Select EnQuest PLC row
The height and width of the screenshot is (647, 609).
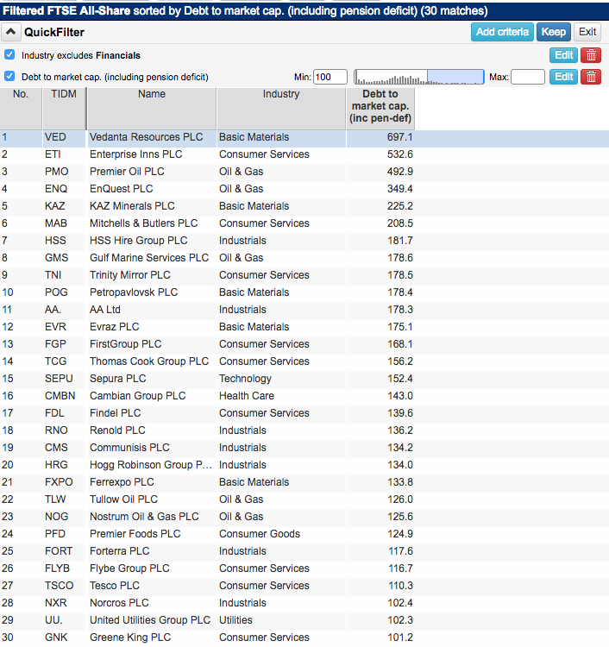[304, 189]
